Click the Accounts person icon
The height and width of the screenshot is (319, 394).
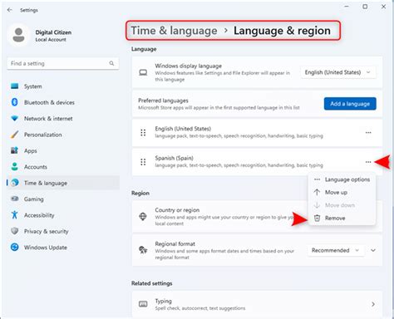tap(15, 167)
